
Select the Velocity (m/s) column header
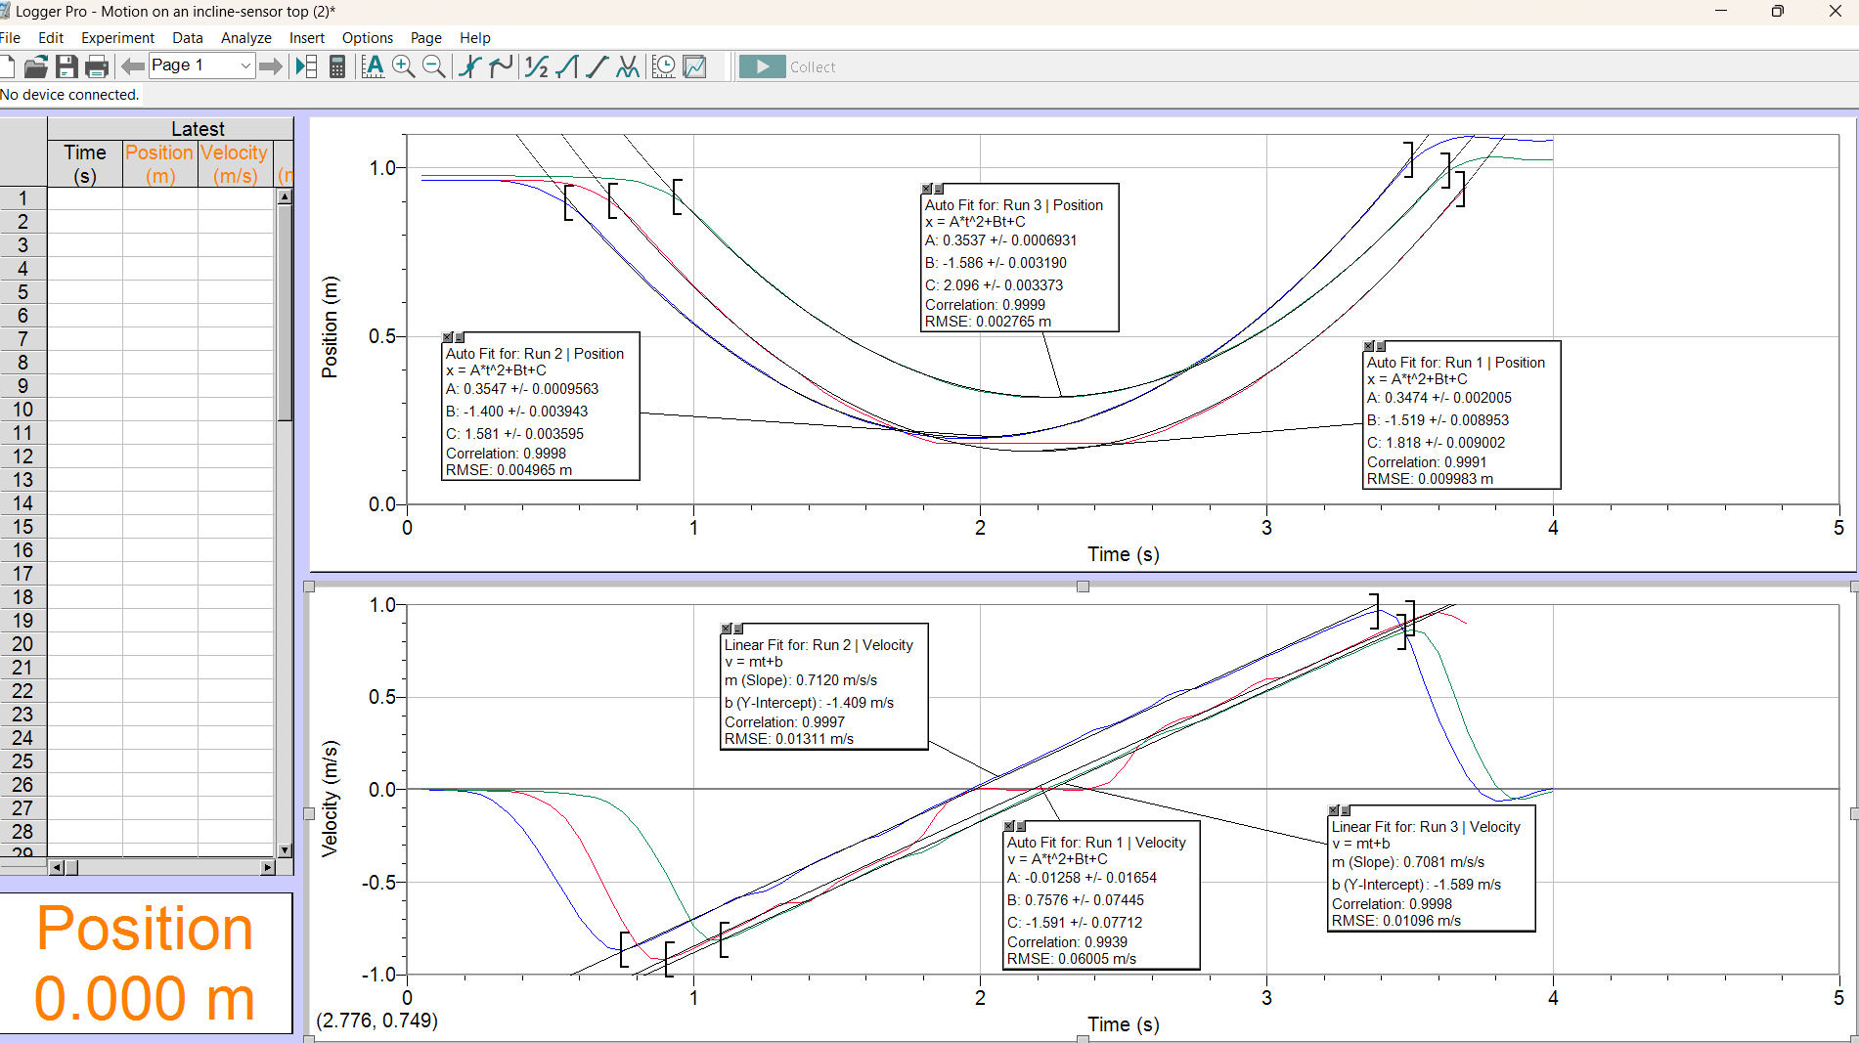coord(235,164)
